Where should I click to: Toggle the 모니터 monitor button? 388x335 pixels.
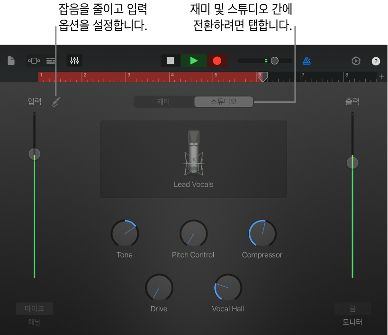pos(352,309)
